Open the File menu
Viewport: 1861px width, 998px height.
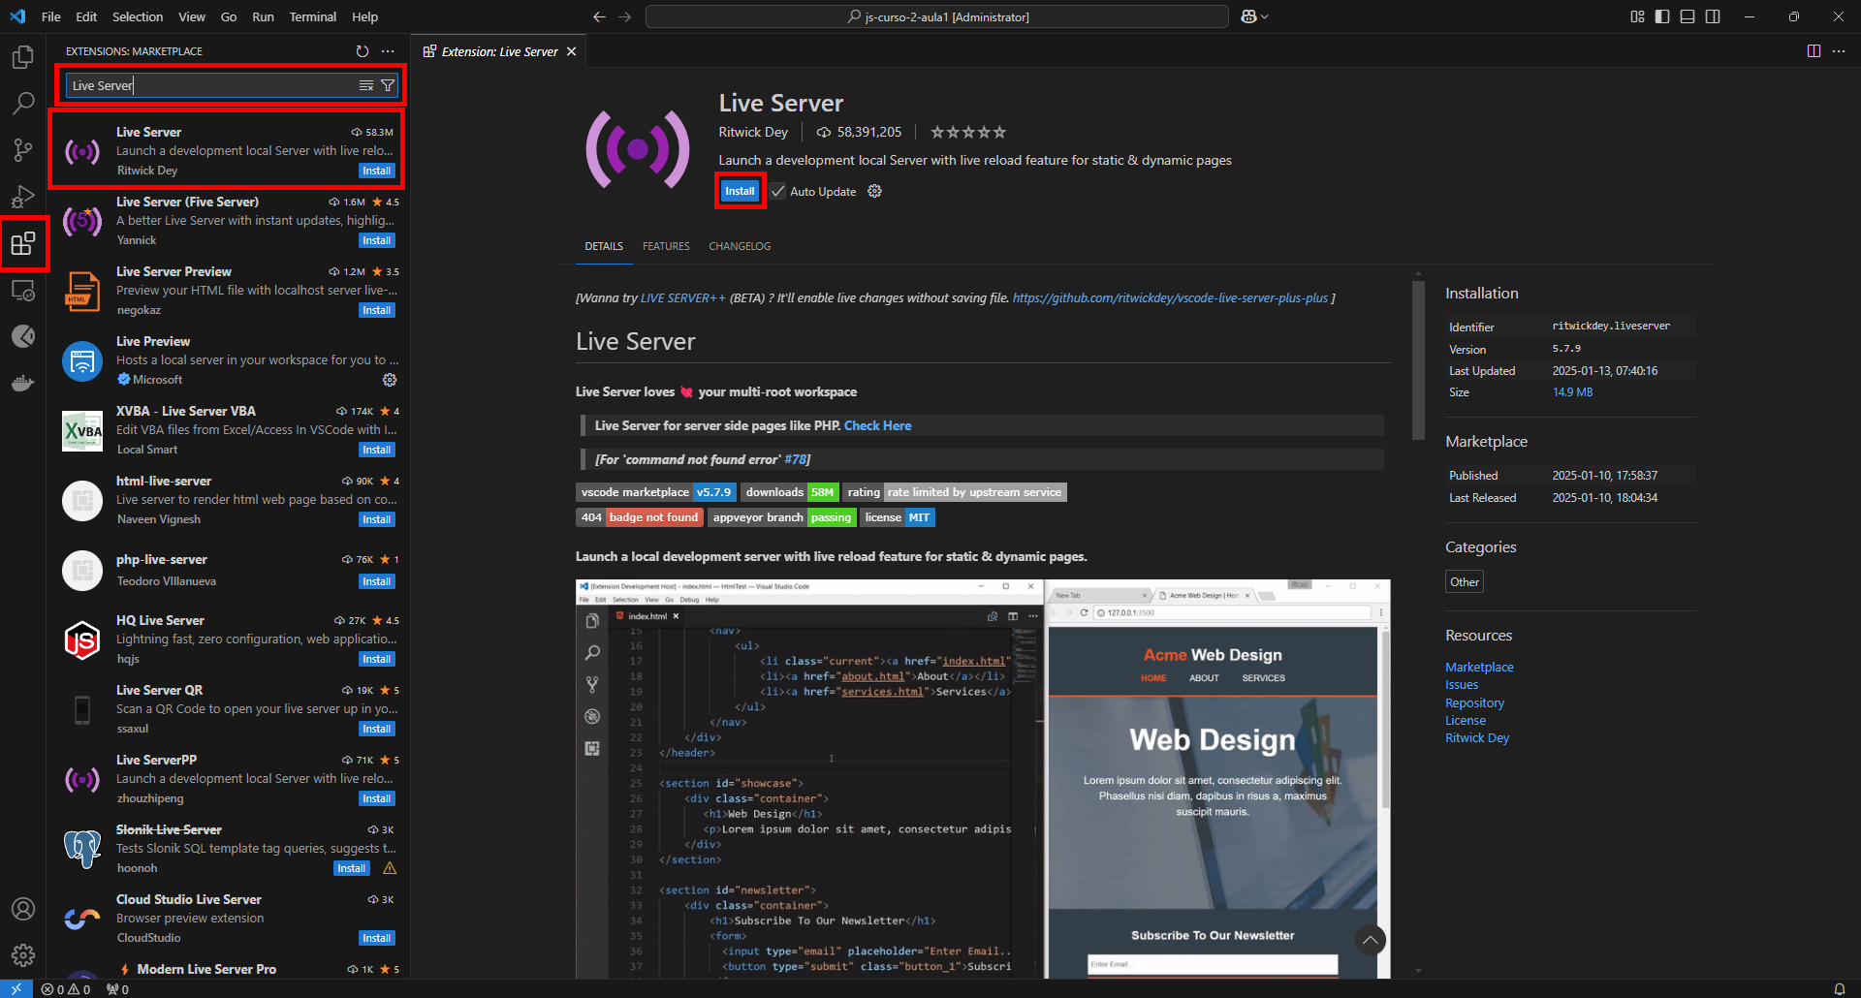pos(51,16)
